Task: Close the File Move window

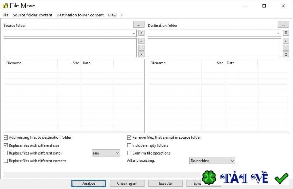Action: [x=283, y=6]
